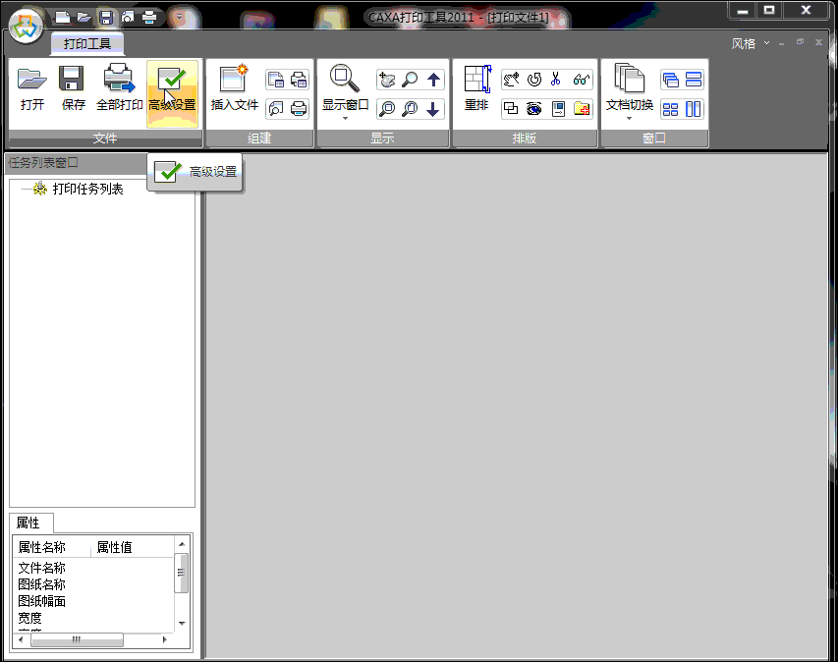The width and height of the screenshot is (838, 662).
Task: Expand the 显示窗口 dropdown arrow
Action: (345, 118)
